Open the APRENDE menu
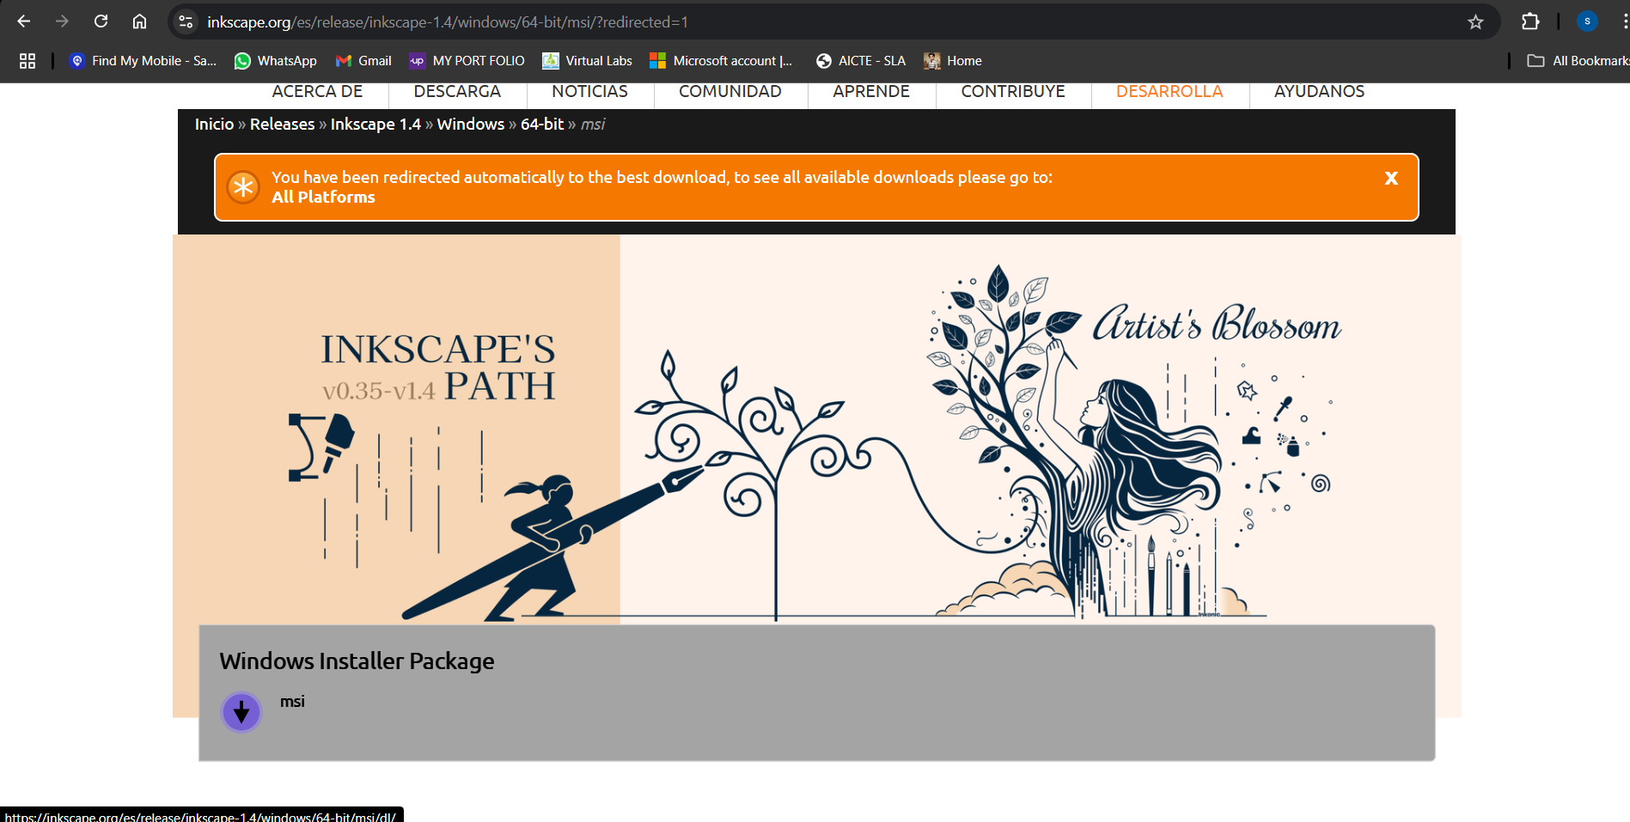This screenshot has height=822, width=1630. point(871,91)
